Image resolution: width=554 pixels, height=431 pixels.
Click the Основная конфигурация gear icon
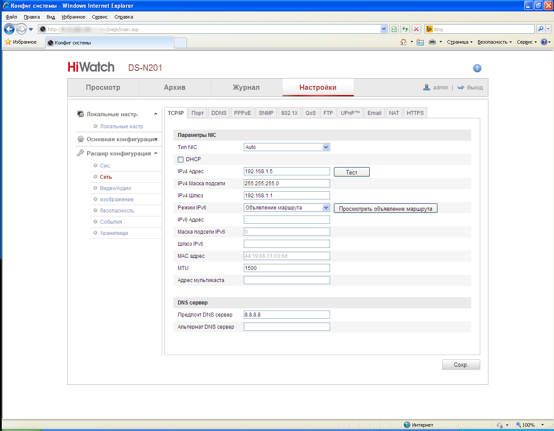pos(80,139)
